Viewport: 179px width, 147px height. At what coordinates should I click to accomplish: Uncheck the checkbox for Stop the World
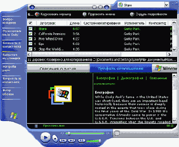pyautogui.click(x=30, y=49)
